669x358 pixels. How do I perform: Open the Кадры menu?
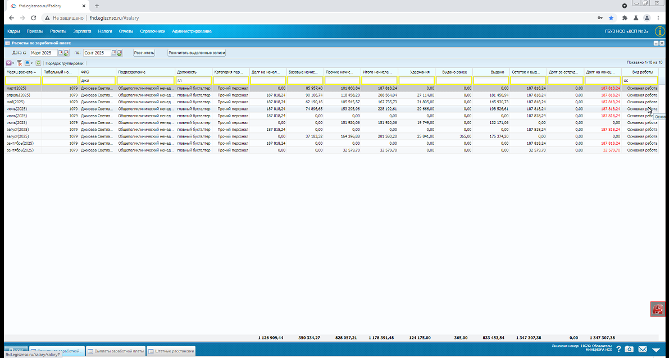13,31
